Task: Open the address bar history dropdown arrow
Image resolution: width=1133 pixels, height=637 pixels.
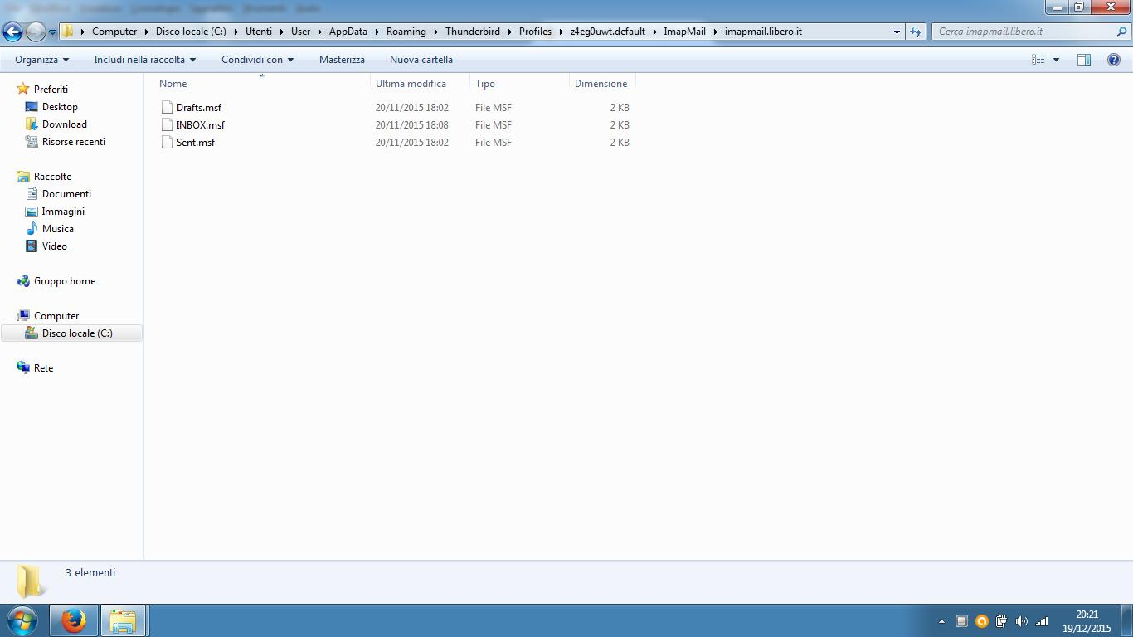Action: (897, 32)
